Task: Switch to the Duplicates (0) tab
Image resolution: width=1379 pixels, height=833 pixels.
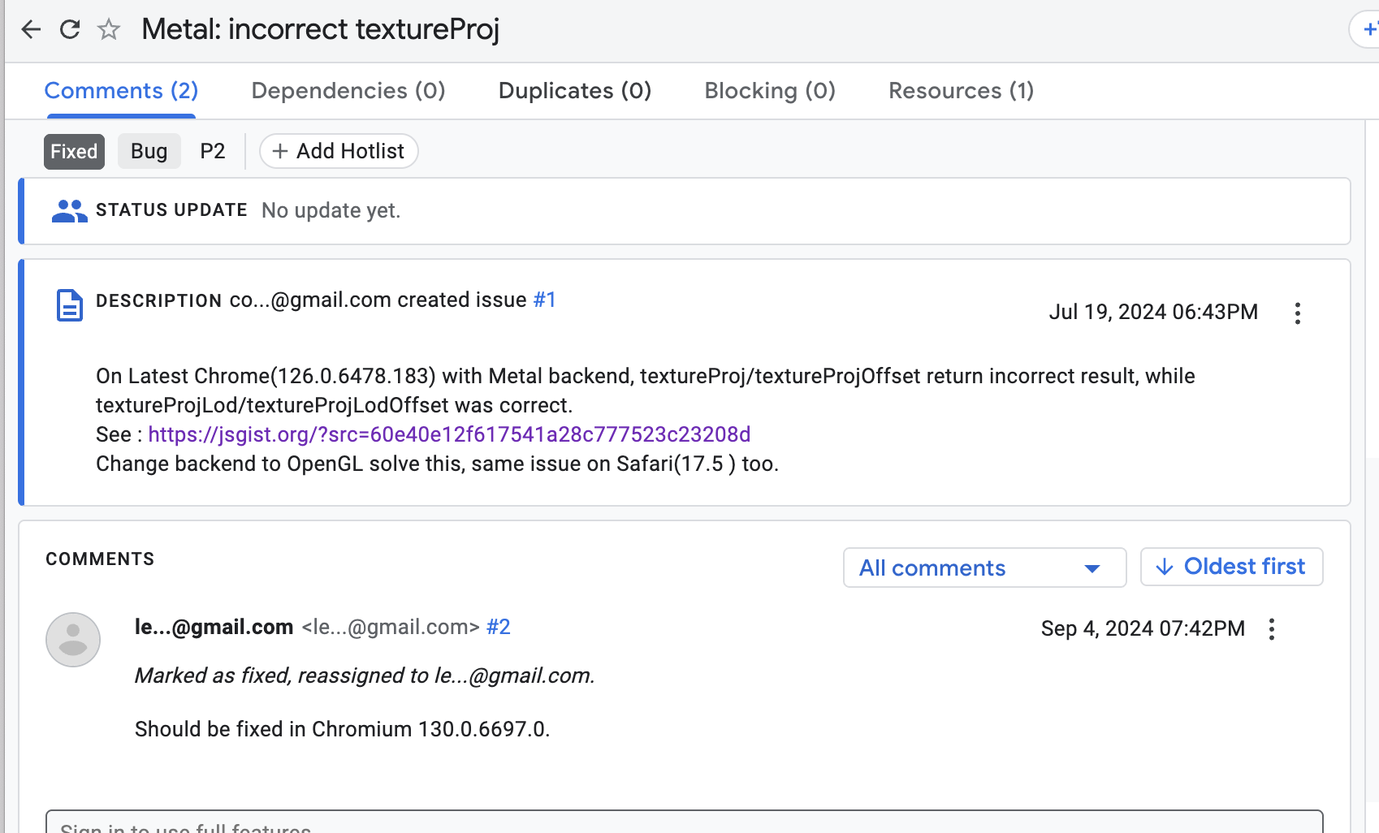Action: pyautogui.click(x=574, y=91)
